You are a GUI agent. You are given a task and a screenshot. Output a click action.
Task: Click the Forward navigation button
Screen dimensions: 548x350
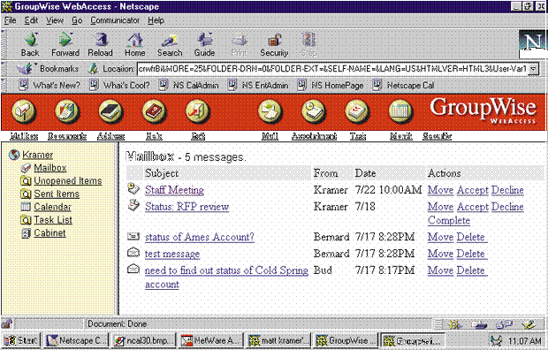coord(65,44)
